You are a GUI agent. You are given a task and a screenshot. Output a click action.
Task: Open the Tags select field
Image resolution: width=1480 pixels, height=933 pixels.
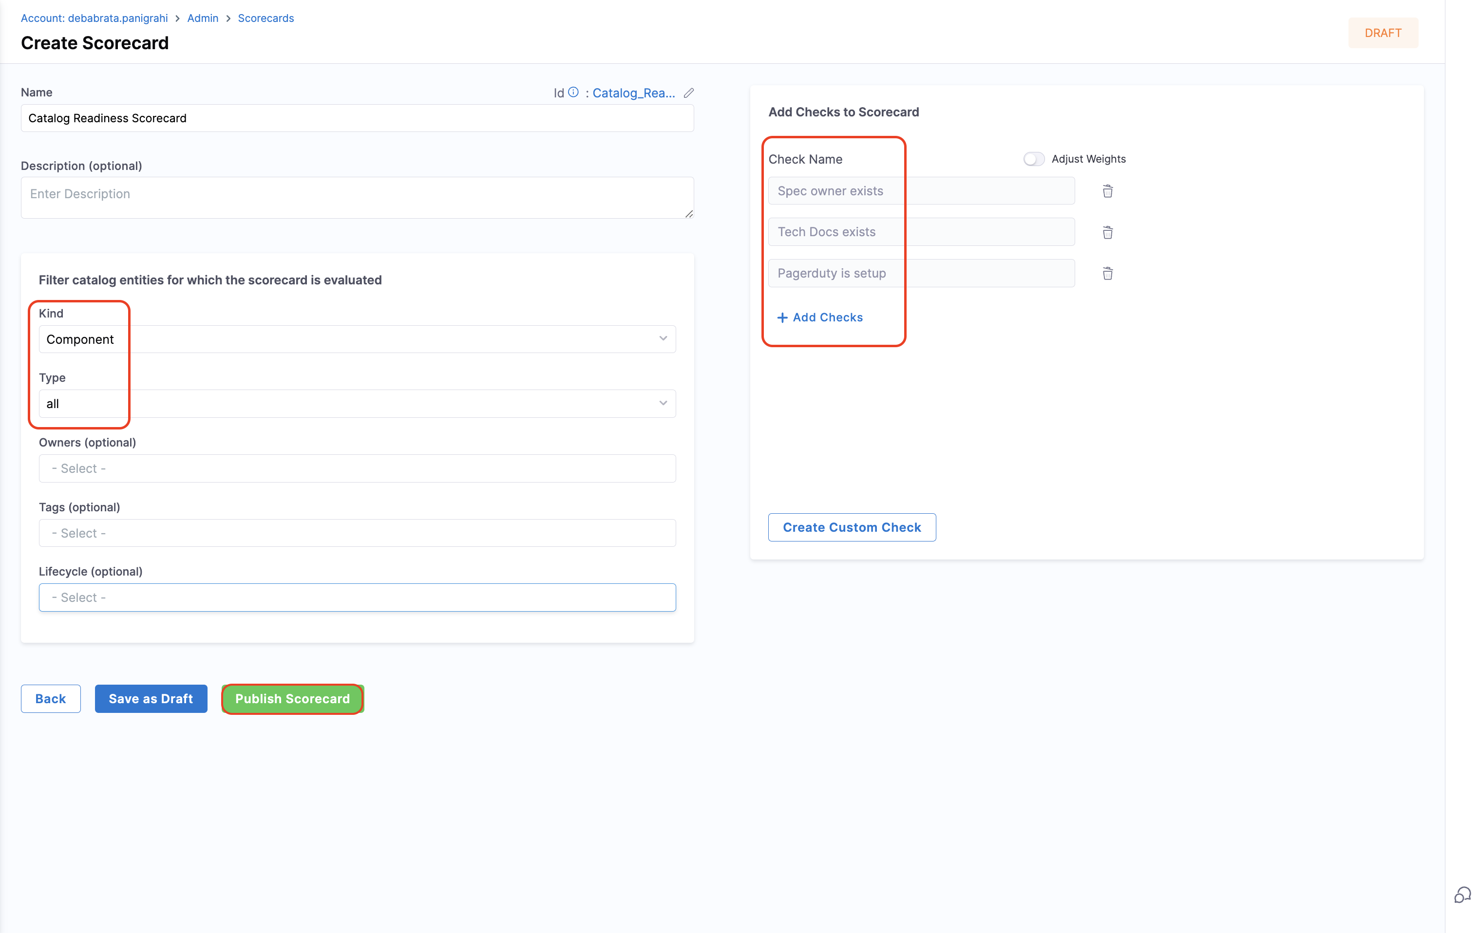click(x=357, y=533)
